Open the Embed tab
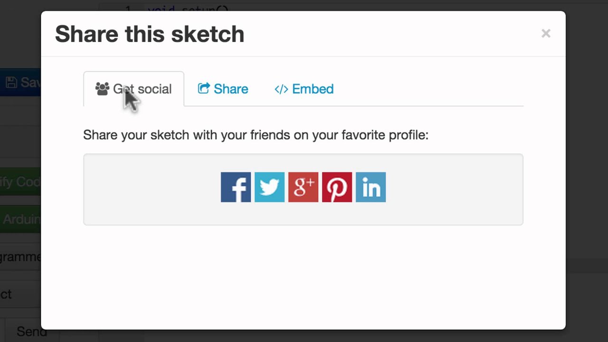This screenshot has height=342, width=608. [313, 89]
